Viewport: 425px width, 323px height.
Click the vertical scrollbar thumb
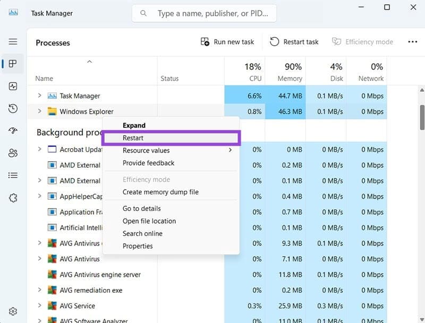click(422, 117)
